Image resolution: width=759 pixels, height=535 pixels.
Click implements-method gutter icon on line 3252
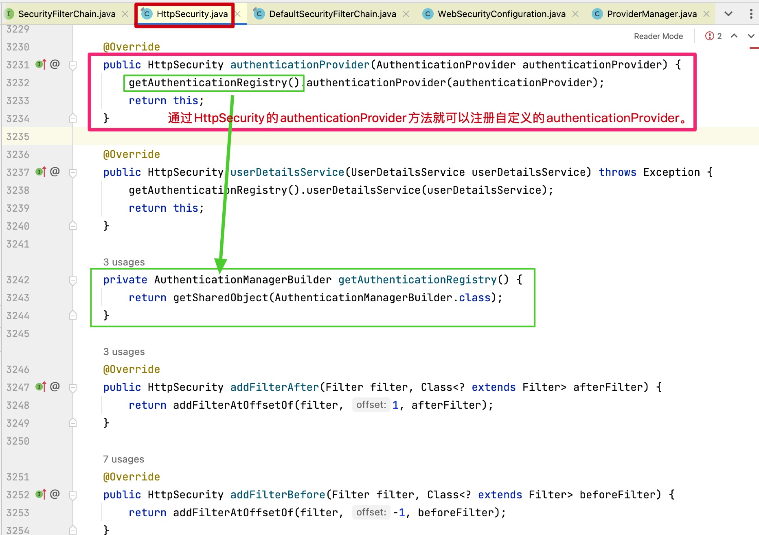tap(41, 494)
